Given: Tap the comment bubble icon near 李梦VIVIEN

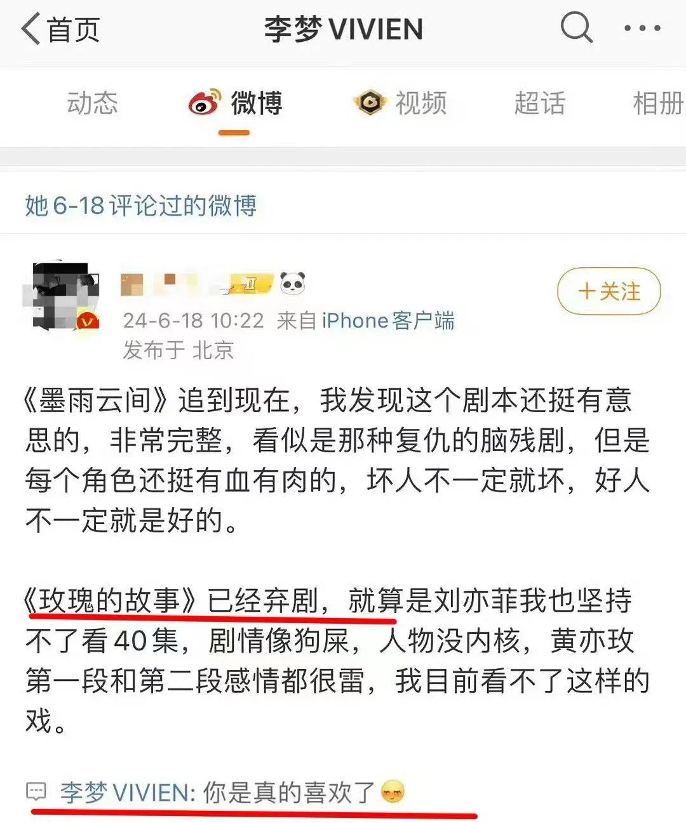Looking at the screenshot, I should pyautogui.click(x=36, y=791).
